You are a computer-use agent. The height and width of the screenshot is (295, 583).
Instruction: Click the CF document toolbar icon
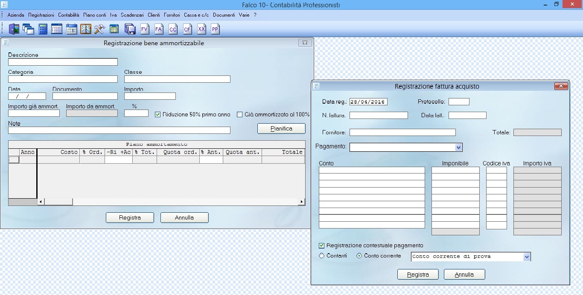coord(187,29)
